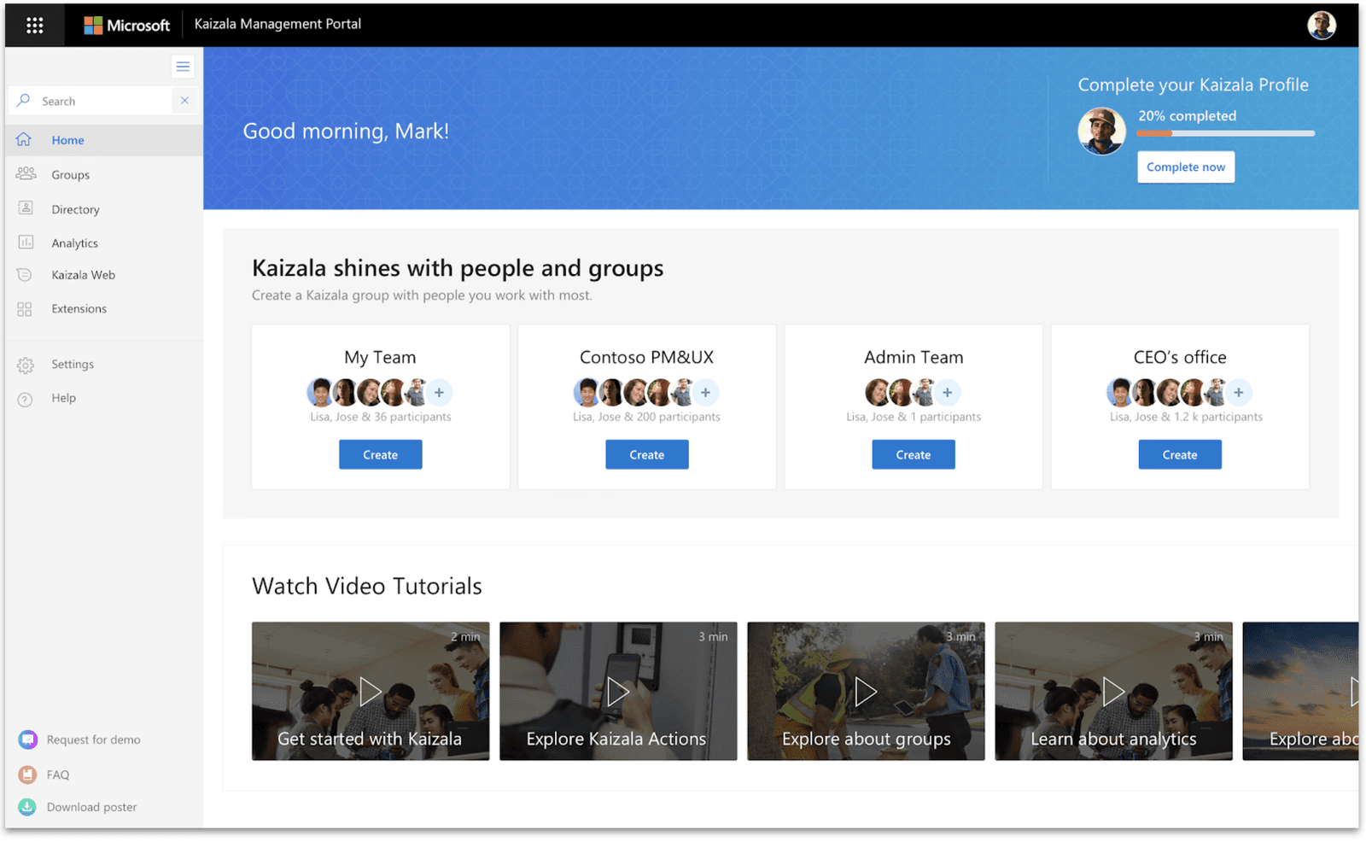Play Explore Kaizala Actions video
The image size is (1366, 842).
pyautogui.click(x=618, y=691)
